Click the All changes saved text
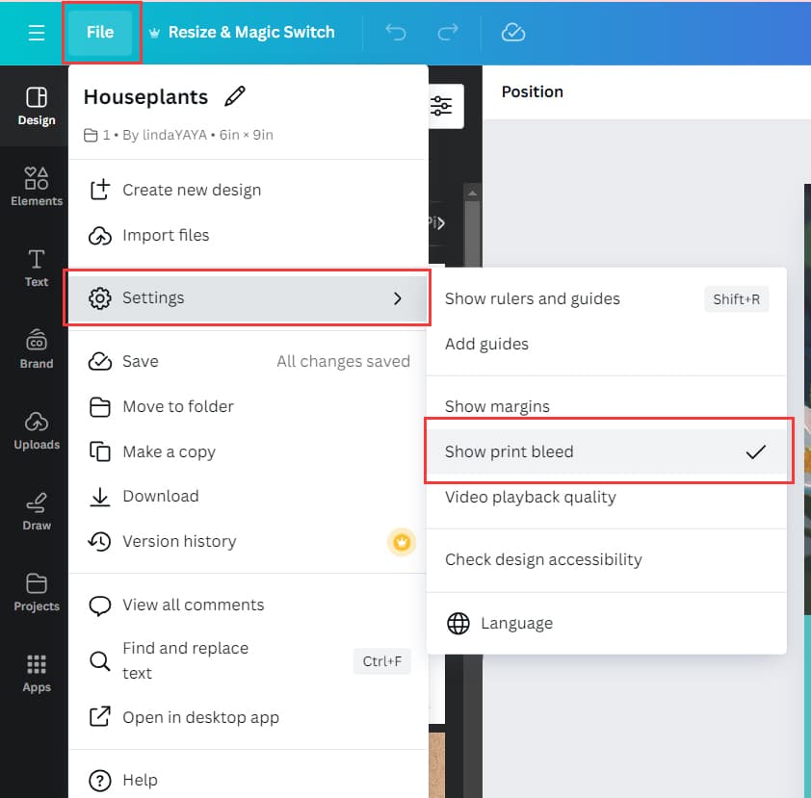811x798 pixels. 344,361
